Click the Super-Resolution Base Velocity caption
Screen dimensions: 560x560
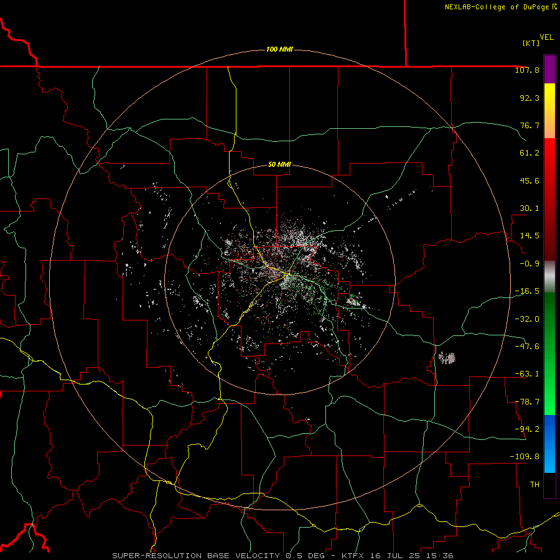pyautogui.click(x=282, y=556)
